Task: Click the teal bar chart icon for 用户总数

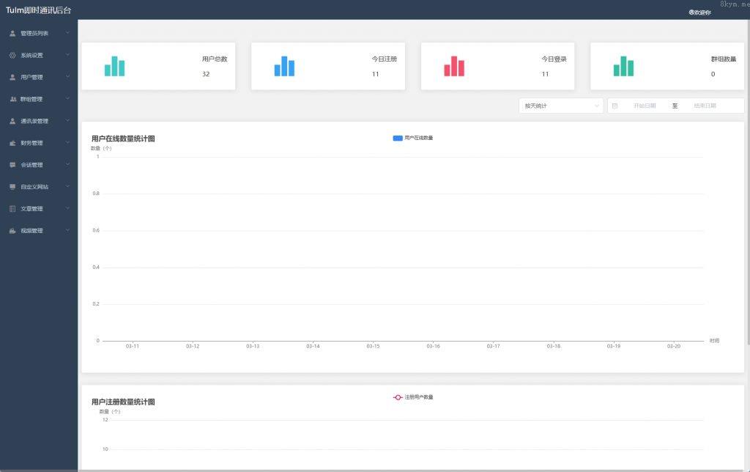Action: click(114, 66)
